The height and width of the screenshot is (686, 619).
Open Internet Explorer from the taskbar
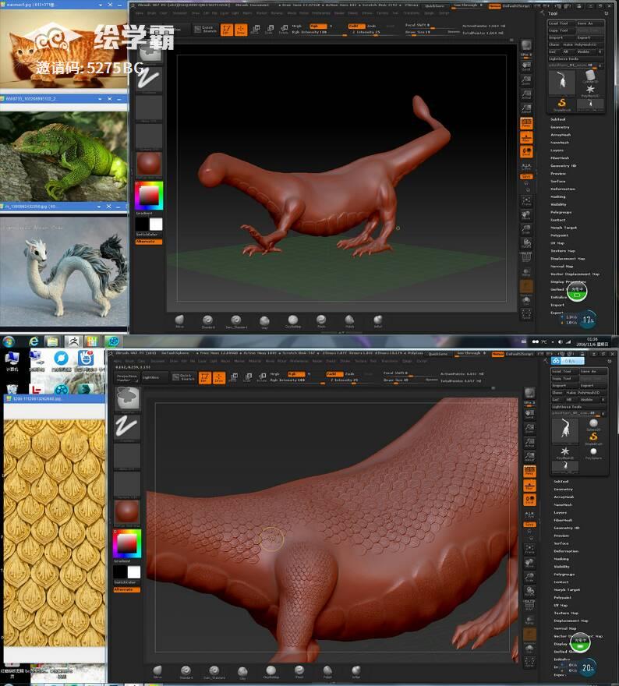(x=34, y=341)
